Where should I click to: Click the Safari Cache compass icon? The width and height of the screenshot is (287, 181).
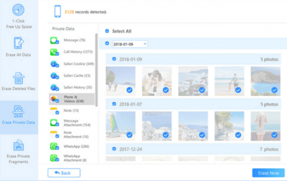(x=55, y=75)
